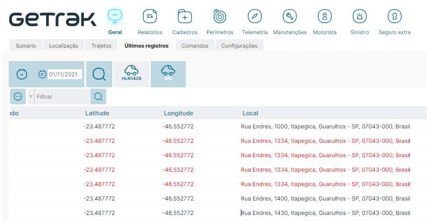Click the large magnifier search button
This screenshot has width=427, height=221.
pos(99,74)
